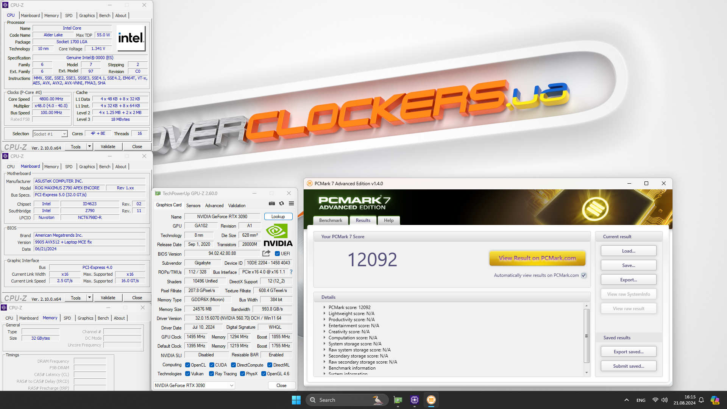Click the search highlight bird icon
Image resolution: width=727 pixels, height=409 pixels.
378,400
